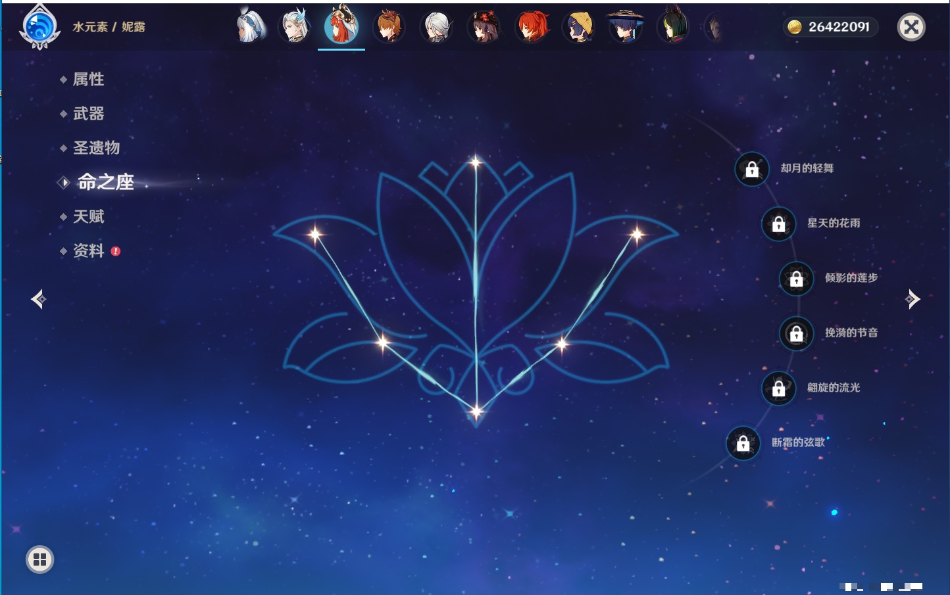Open locked constellation 倾影的莲步
Screen dimensions: 950x595
796,278
